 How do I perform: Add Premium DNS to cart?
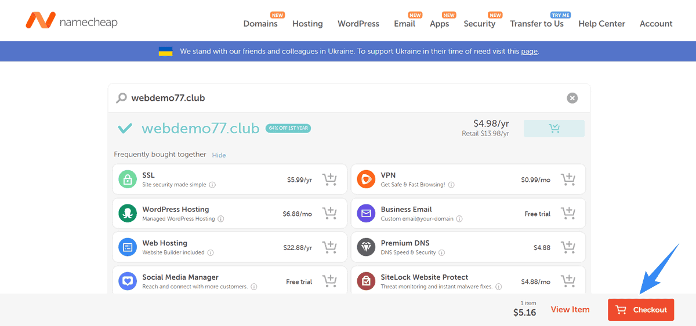pos(568,247)
